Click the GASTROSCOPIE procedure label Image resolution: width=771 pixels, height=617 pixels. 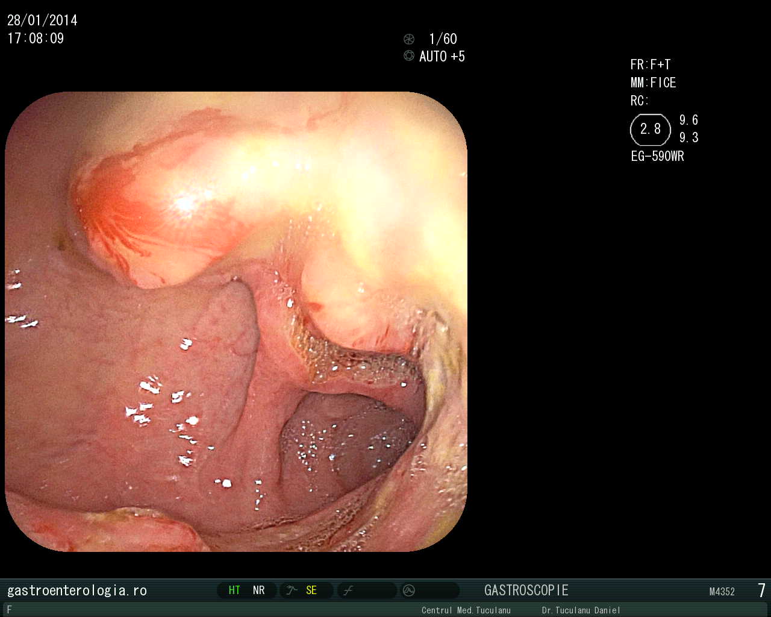[526, 590]
